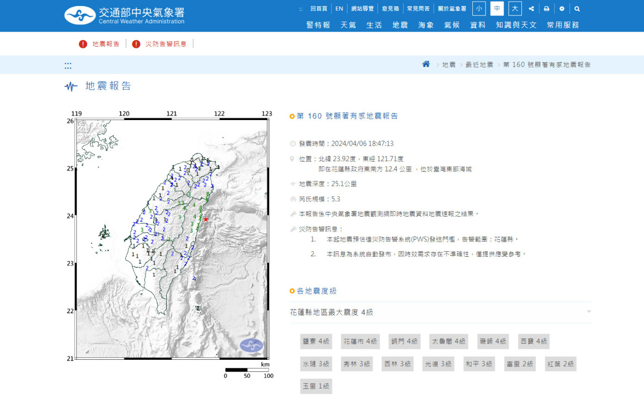Image resolution: width=644 pixels, height=399 pixels.
Task: Click the print icon in header
Action: tap(546, 9)
